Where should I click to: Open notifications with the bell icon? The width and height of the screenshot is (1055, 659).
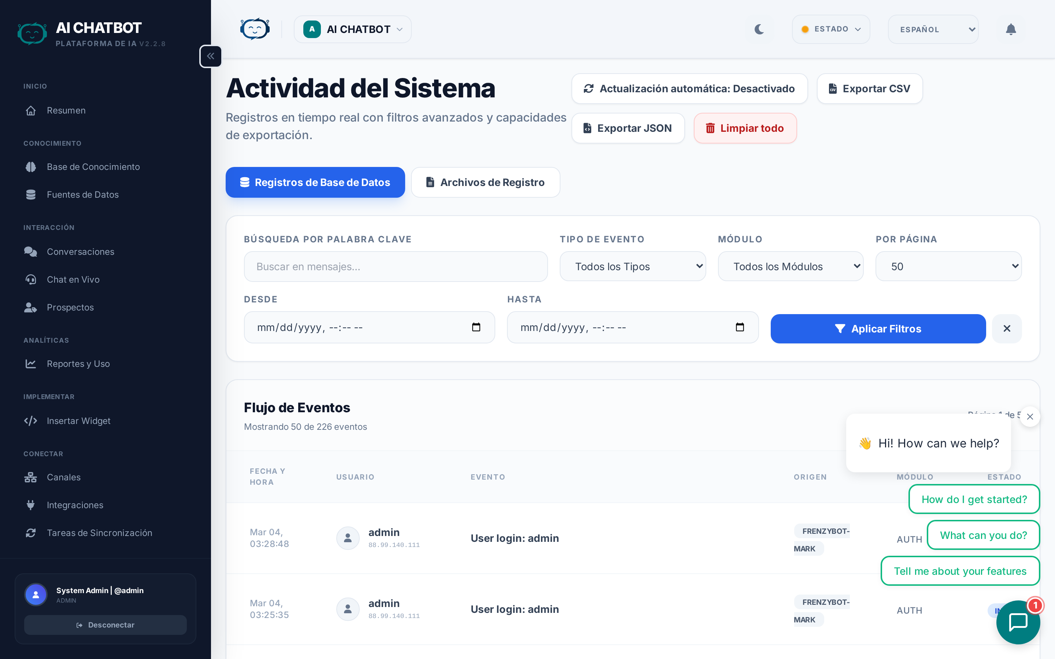point(1011,29)
